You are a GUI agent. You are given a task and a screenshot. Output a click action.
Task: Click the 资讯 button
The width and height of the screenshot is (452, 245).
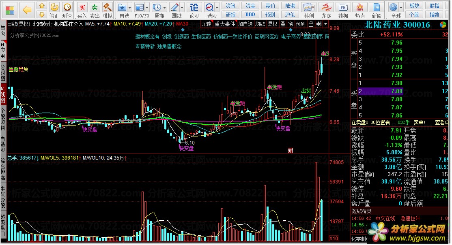pos(230,6)
